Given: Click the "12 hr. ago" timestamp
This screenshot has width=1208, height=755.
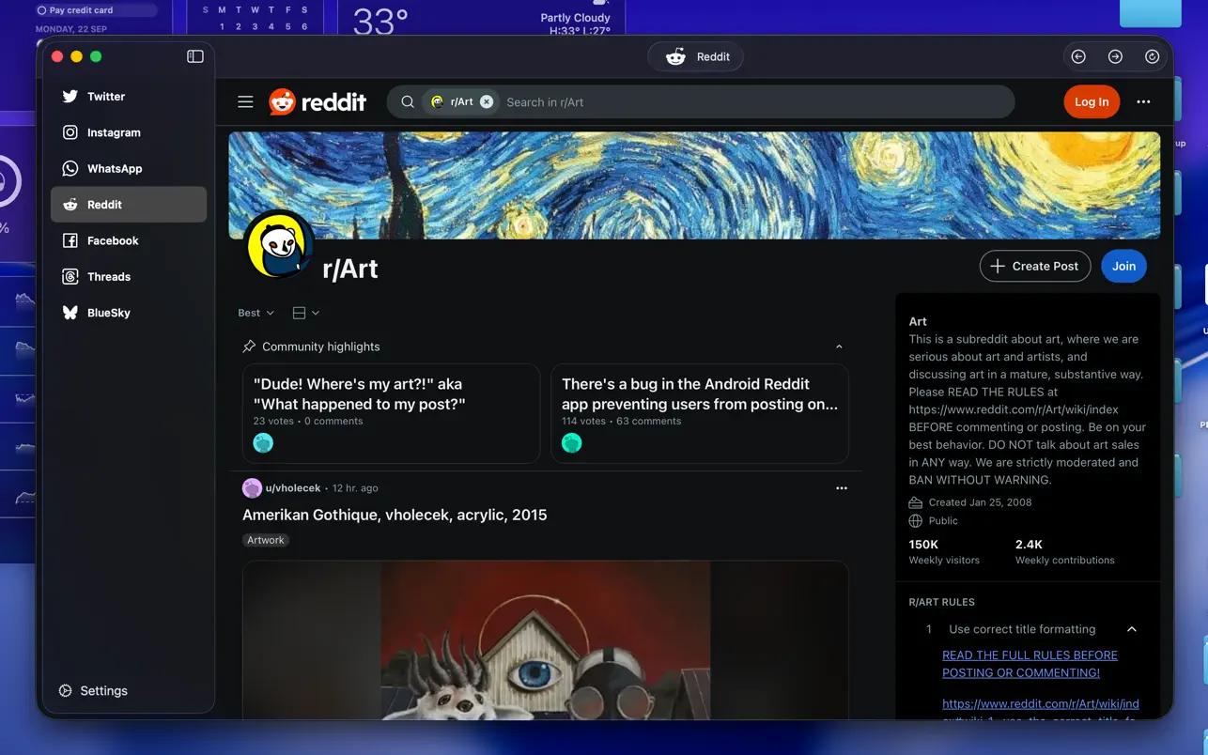Looking at the screenshot, I should [x=354, y=488].
